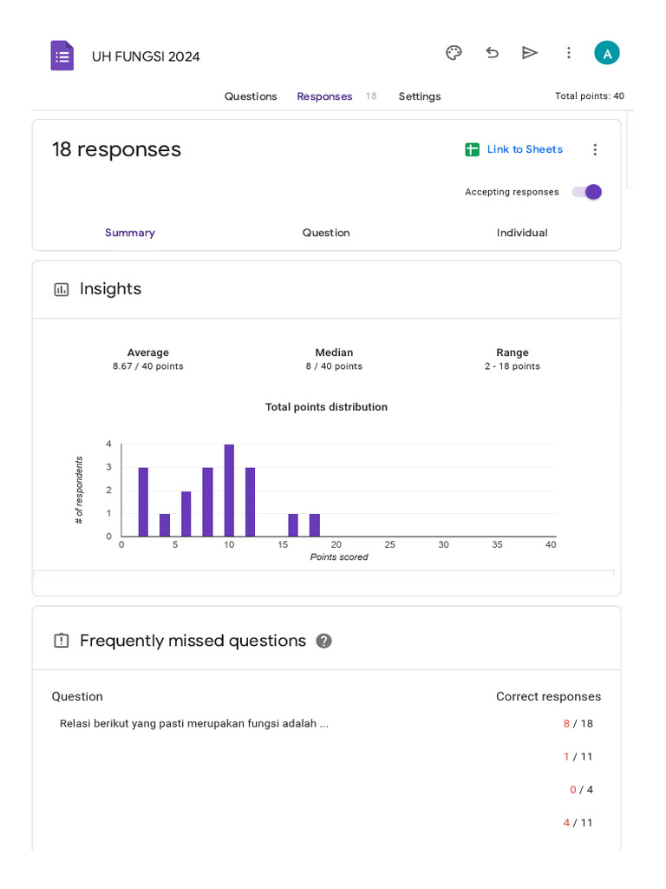This screenshot has width=666, height=889.
Task: Click the 18 responses heading
Action: tap(117, 149)
